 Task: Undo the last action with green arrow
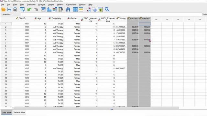29,9
